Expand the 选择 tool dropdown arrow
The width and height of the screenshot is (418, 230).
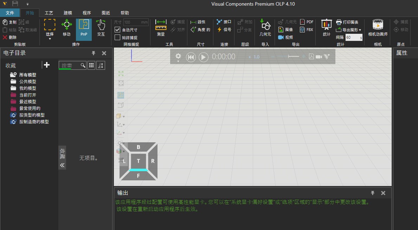pyautogui.click(x=50, y=39)
